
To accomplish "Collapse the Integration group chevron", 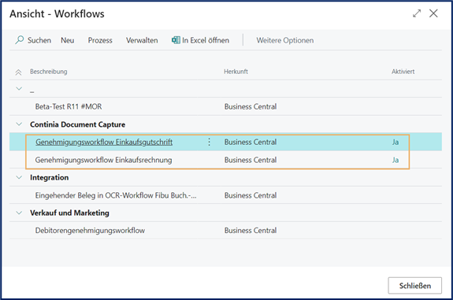I will click(x=19, y=177).
